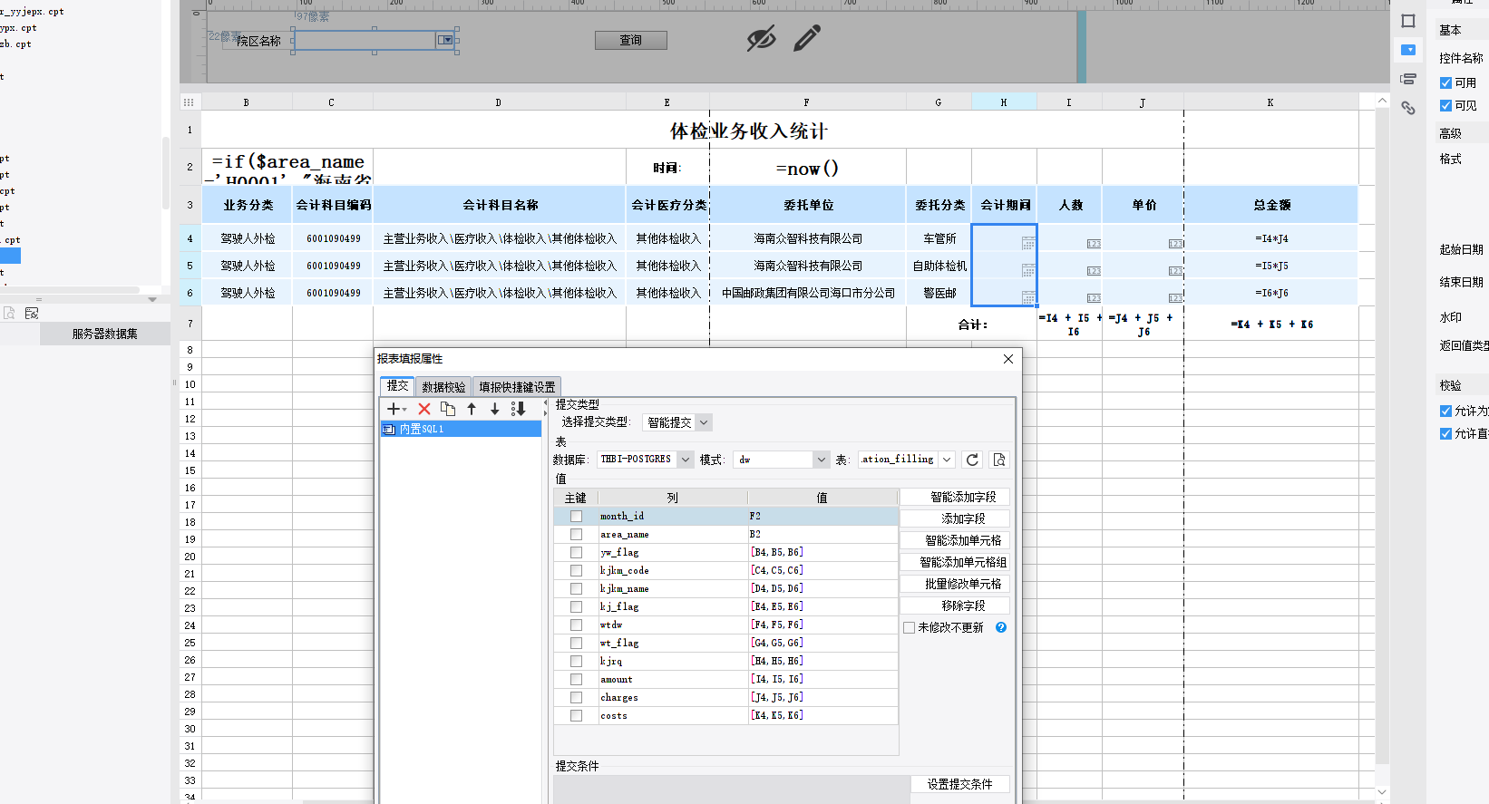Toggle parameter pane visibility eye icon
1489x804 pixels.
[761, 39]
